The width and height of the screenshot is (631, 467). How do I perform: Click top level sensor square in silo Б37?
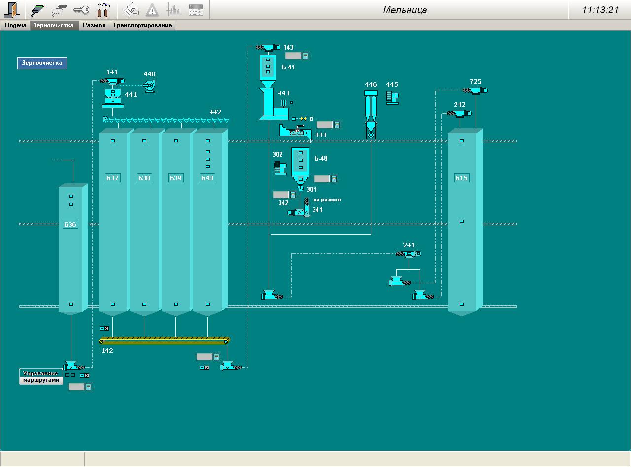click(x=113, y=141)
